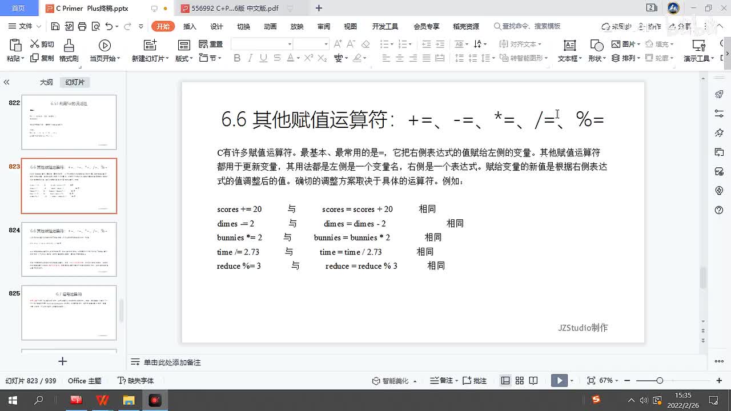Click 单击此处添加备注 notes area
This screenshot has width=731, height=411.
pyautogui.click(x=172, y=362)
